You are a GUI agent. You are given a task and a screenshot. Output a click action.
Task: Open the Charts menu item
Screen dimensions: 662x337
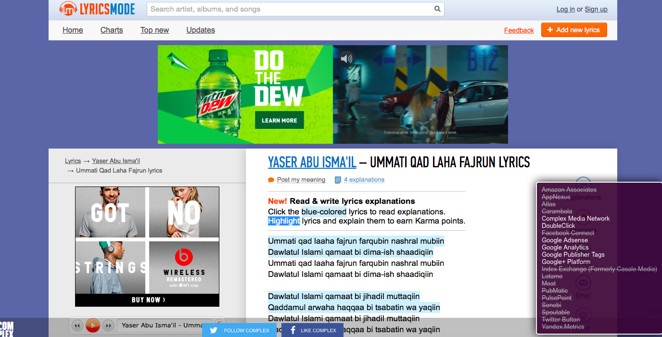click(x=112, y=30)
